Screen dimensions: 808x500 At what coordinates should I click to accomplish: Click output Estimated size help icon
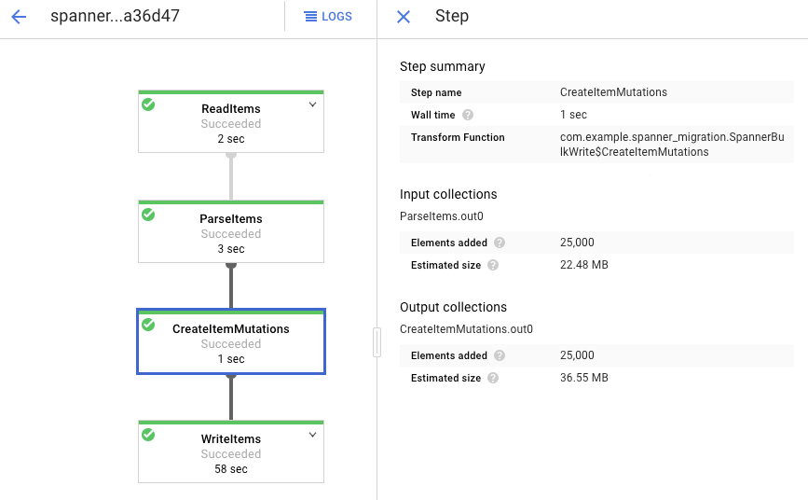coord(493,379)
